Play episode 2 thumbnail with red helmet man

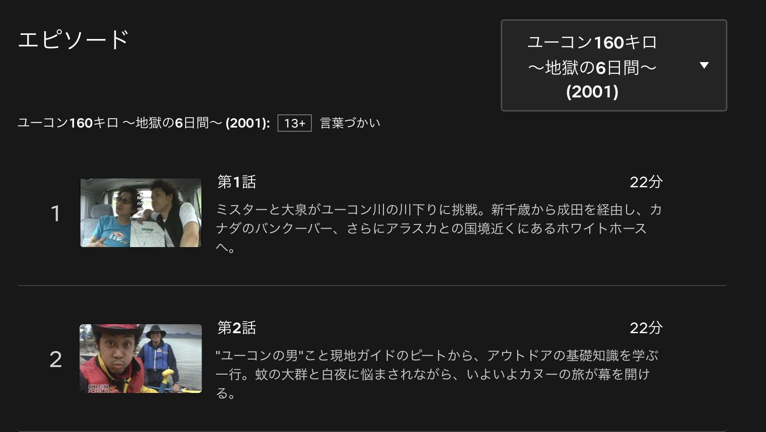point(141,359)
